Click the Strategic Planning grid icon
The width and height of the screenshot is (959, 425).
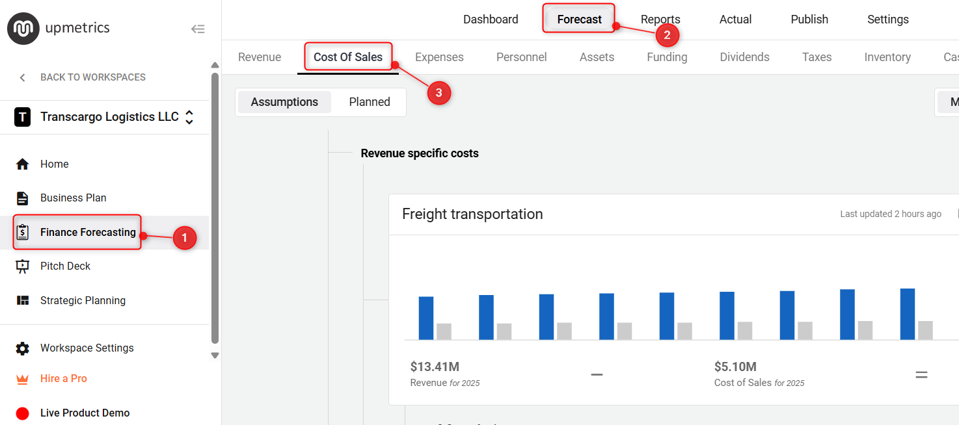pyautogui.click(x=23, y=300)
